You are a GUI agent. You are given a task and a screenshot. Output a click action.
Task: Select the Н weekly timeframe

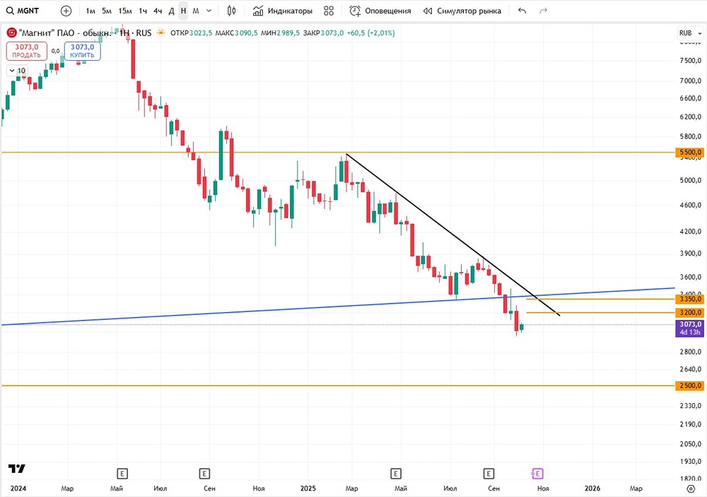[183, 11]
